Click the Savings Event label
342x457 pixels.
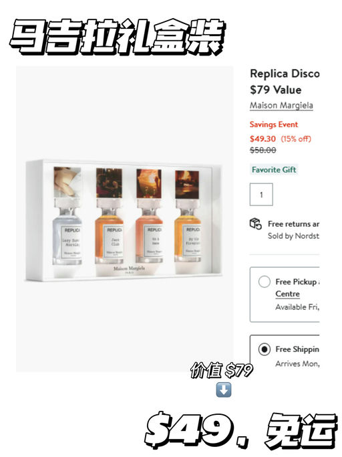pyautogui.click(x=274, y=124)
